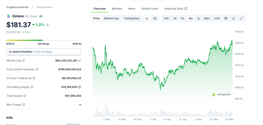This screenshot has height=125, width=263.
Task: Open info icon next to Circulating Supply label
Action: 32,87
